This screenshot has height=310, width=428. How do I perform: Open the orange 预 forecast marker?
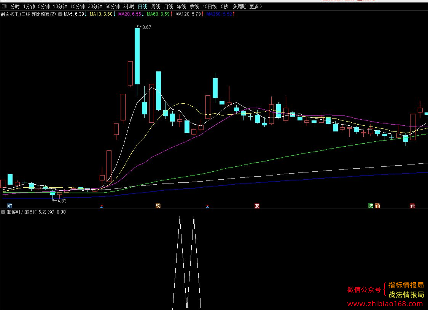pyautogui.click(x=378, y=206)
